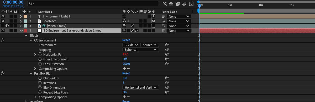Click the parent pick whip for the 3D Environment Background layer
This screenshot has width=315, height=102.
click(x=163, y=30)
